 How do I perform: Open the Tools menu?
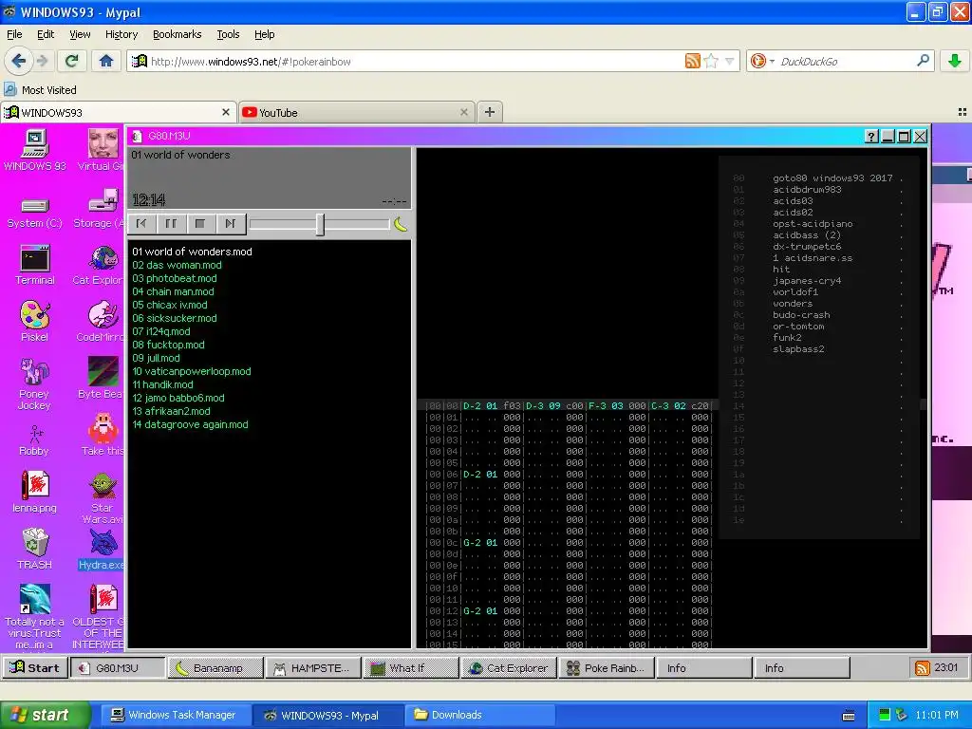tap(228, 34)
